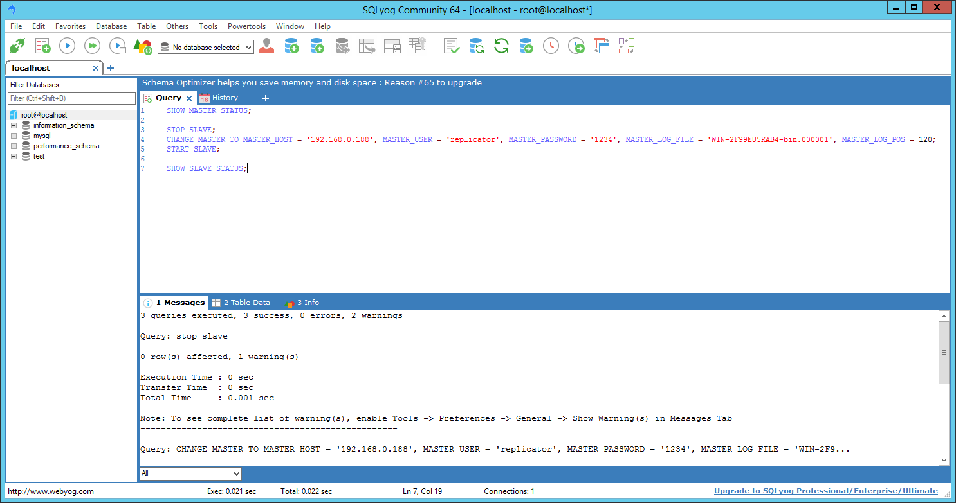Select root@localhost in the object browser
956x503 pixels.
(44, 115)
